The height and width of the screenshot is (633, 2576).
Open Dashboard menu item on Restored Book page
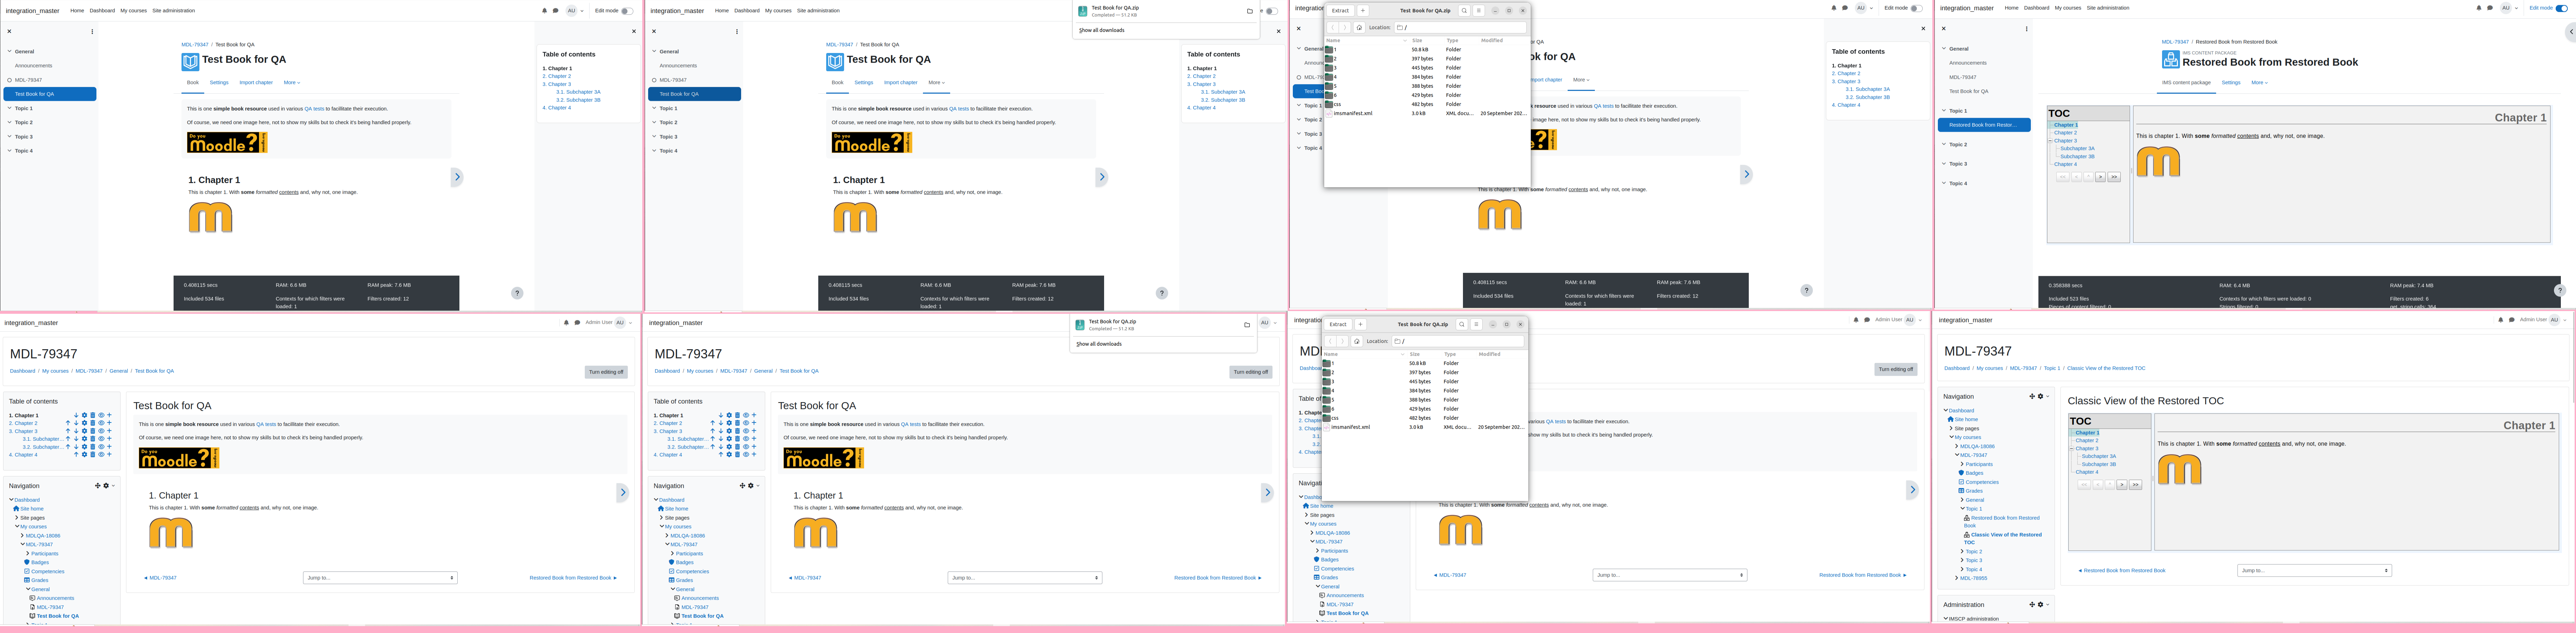pos(2037,8)
